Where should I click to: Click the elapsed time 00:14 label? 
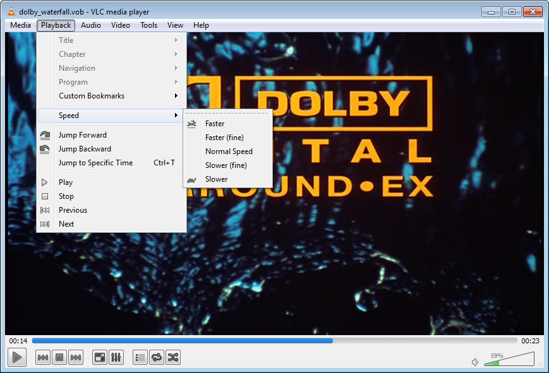tap(18, 341)
